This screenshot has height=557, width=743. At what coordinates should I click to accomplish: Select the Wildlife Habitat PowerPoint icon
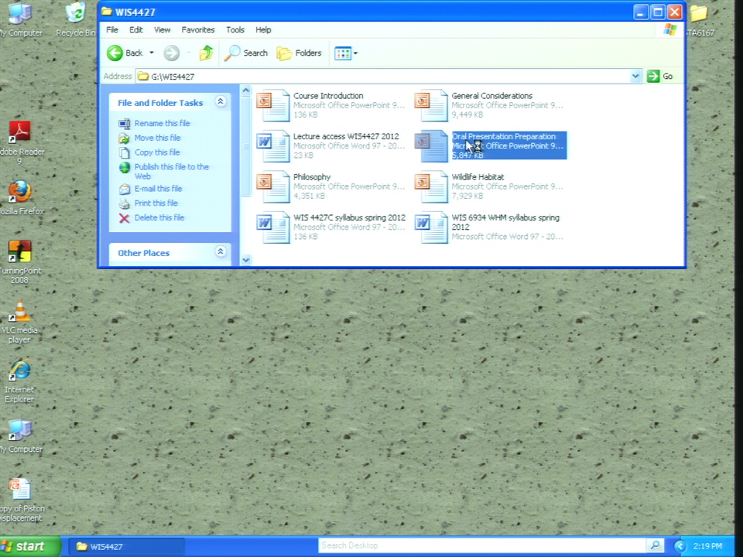(x=431, y=187)
